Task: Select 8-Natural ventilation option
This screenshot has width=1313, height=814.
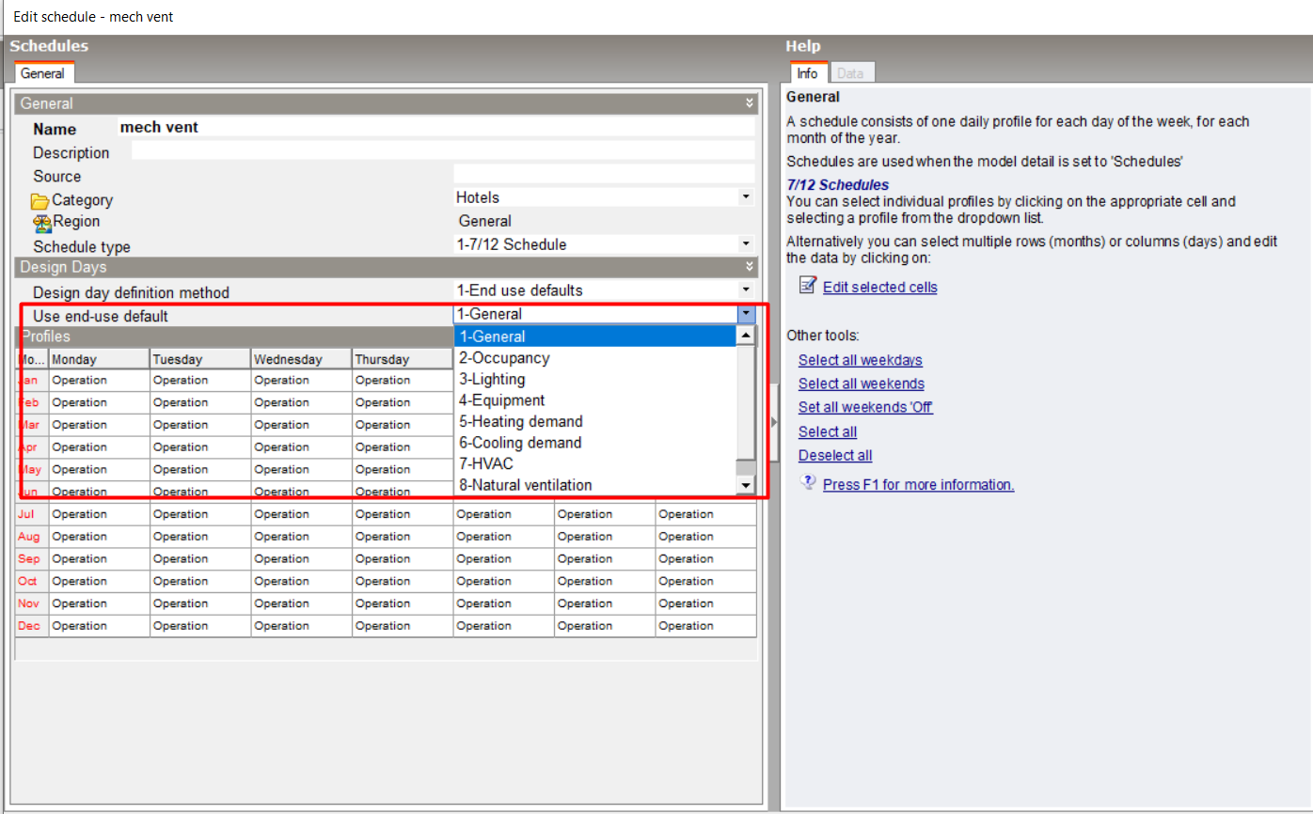Action: tap(595, 485)
